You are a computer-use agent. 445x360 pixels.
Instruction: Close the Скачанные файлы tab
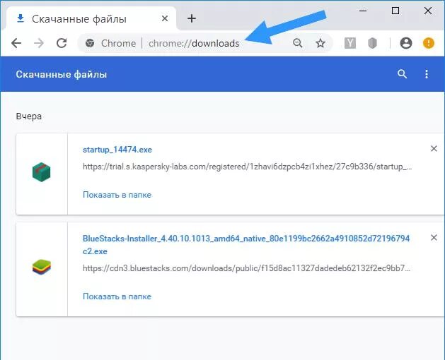click(165, 18)
